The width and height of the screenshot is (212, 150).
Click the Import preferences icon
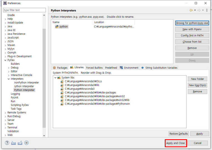coord(13,143)
